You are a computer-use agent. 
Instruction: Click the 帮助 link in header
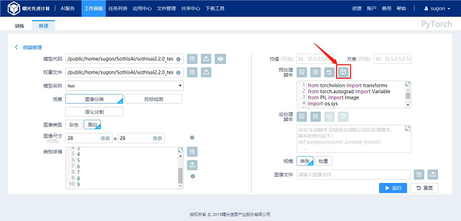(x=401, y=9)
